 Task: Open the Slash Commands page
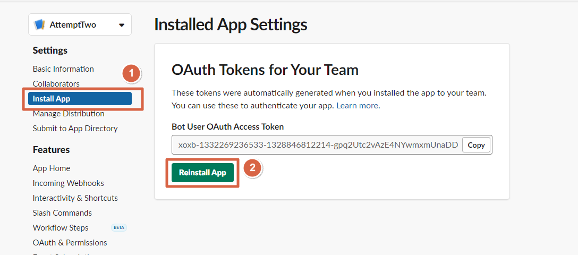point(62,213)
